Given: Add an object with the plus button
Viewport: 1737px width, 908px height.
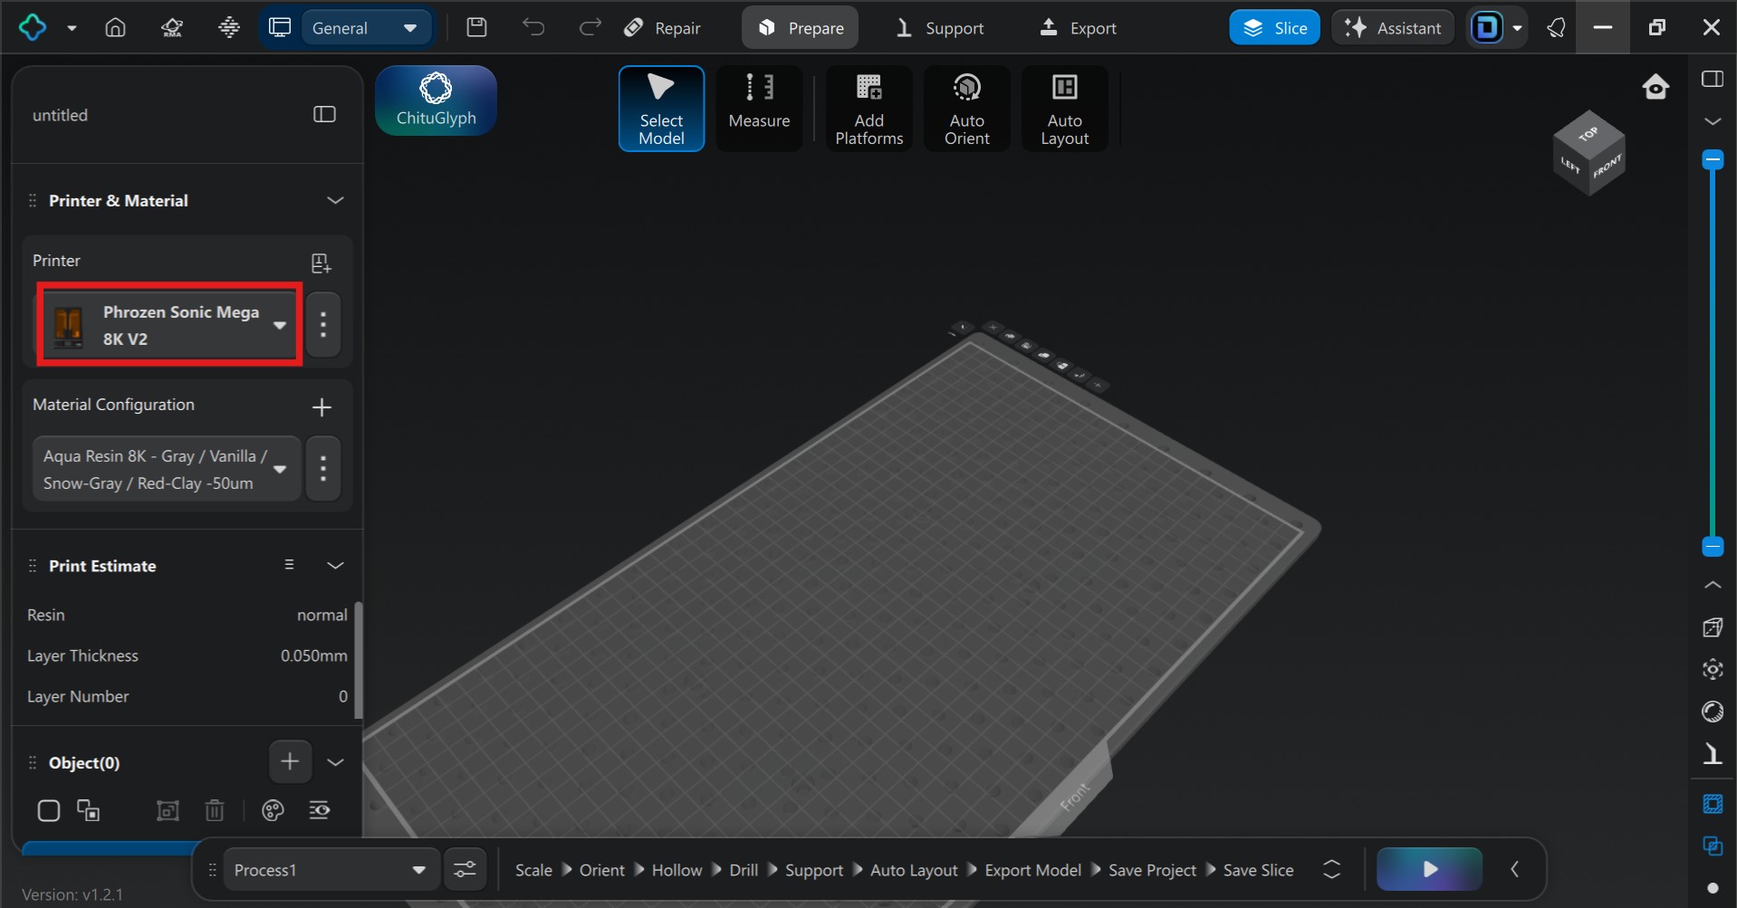Looking at the screenshot, I should [290, 761].
